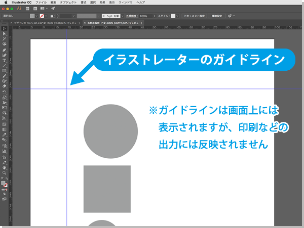Image resolution: width=304 pixels, height=228 pixels.
Task: Expand the stroke color dropdown arrow
Action: click(46, 16)
